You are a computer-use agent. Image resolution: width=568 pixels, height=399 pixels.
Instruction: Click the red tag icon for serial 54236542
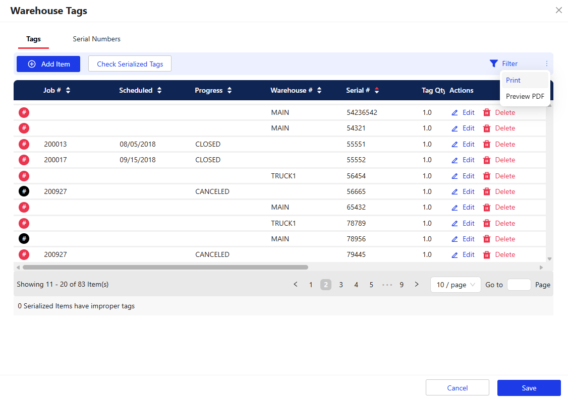[x=24, y=112]
